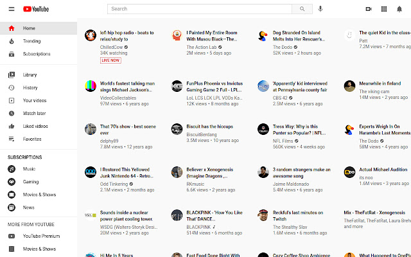Open The Action Lab channel avatar

(177, 35)
